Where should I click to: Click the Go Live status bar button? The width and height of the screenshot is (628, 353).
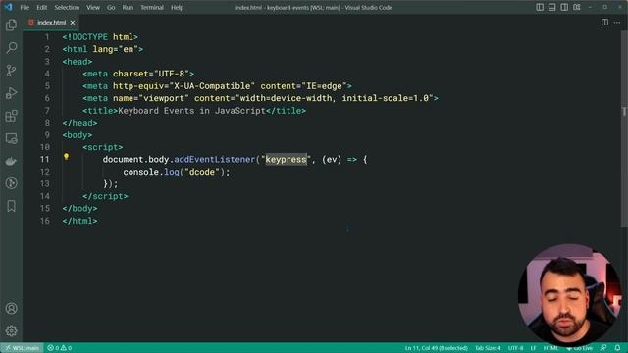point(580,348)
